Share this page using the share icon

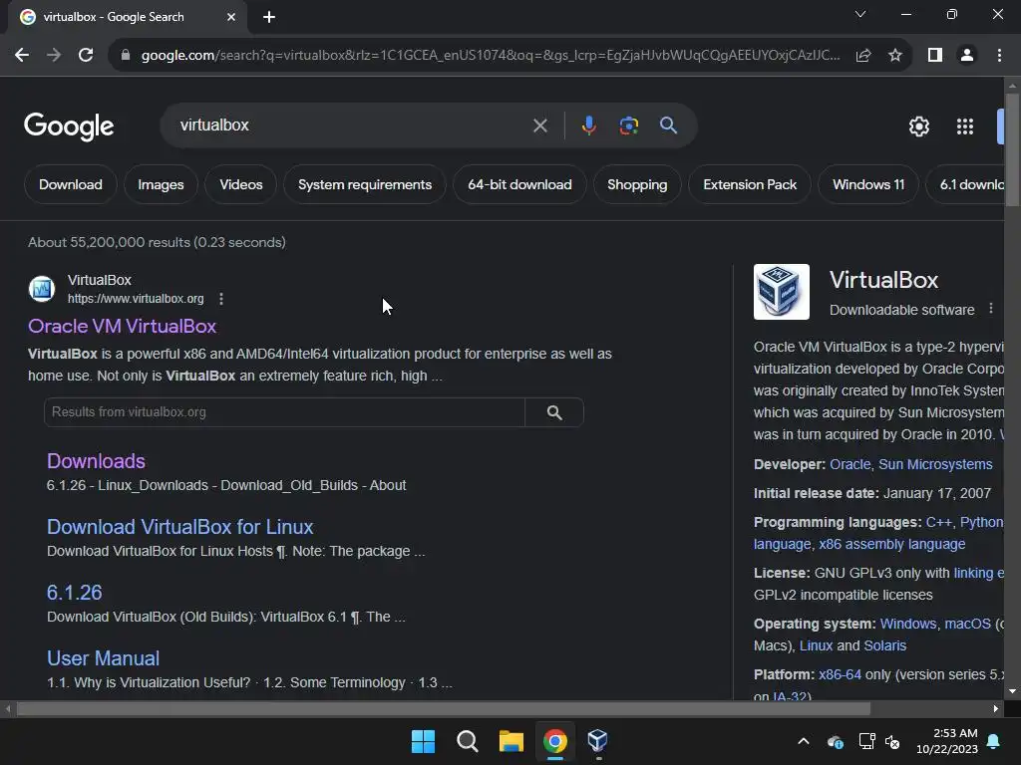tap(863, 56)
